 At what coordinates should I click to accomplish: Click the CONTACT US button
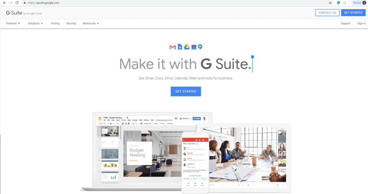point(327,13)
